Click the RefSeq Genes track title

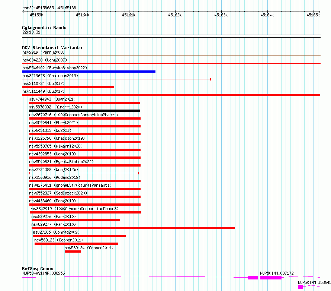(38, 269)
